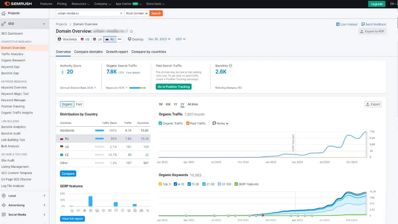Open Projects home icon in sidebar
Screen dimensions: 398x224
4,13
